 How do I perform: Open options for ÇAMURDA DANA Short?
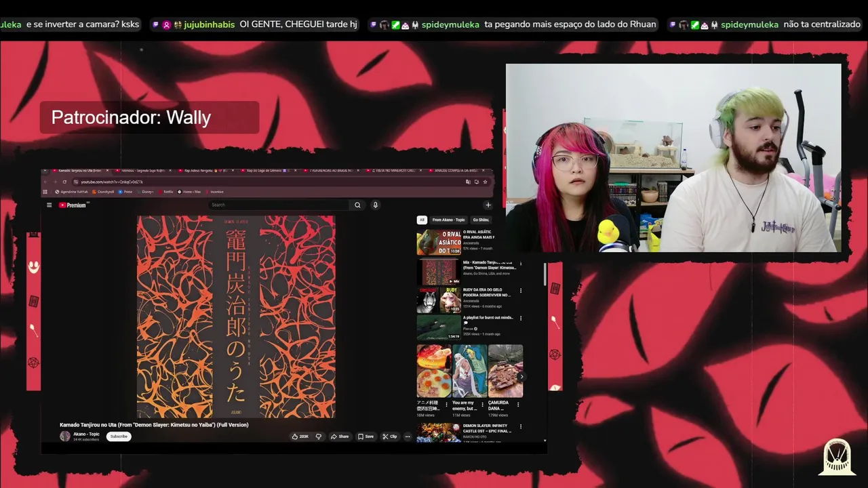point(519,405)
